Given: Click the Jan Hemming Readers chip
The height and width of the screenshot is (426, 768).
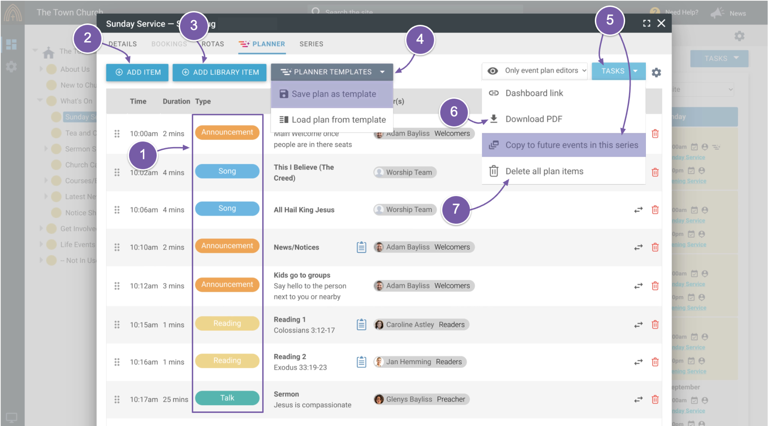Looking at the screenshot, I should 420,362.
